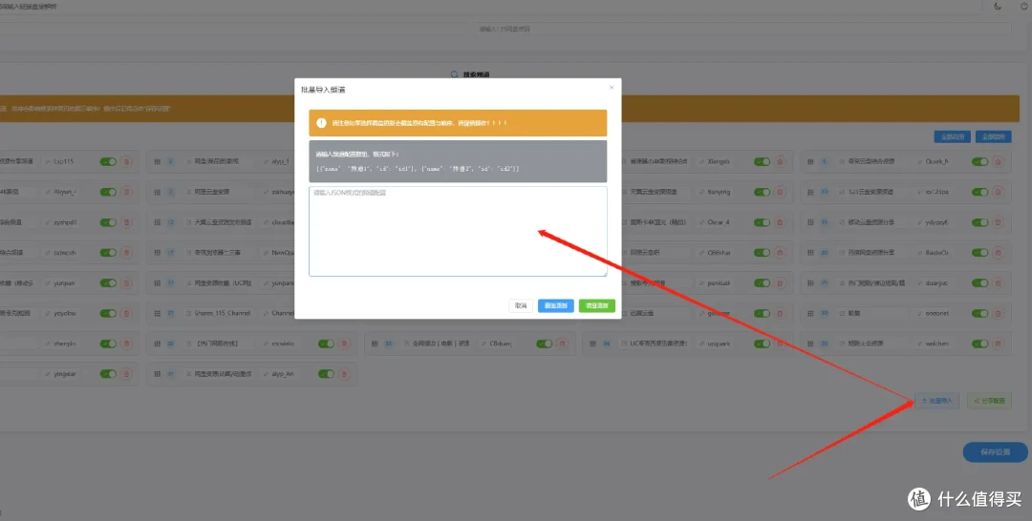Delete the duanjuc channel row

[x=998, y=283]
